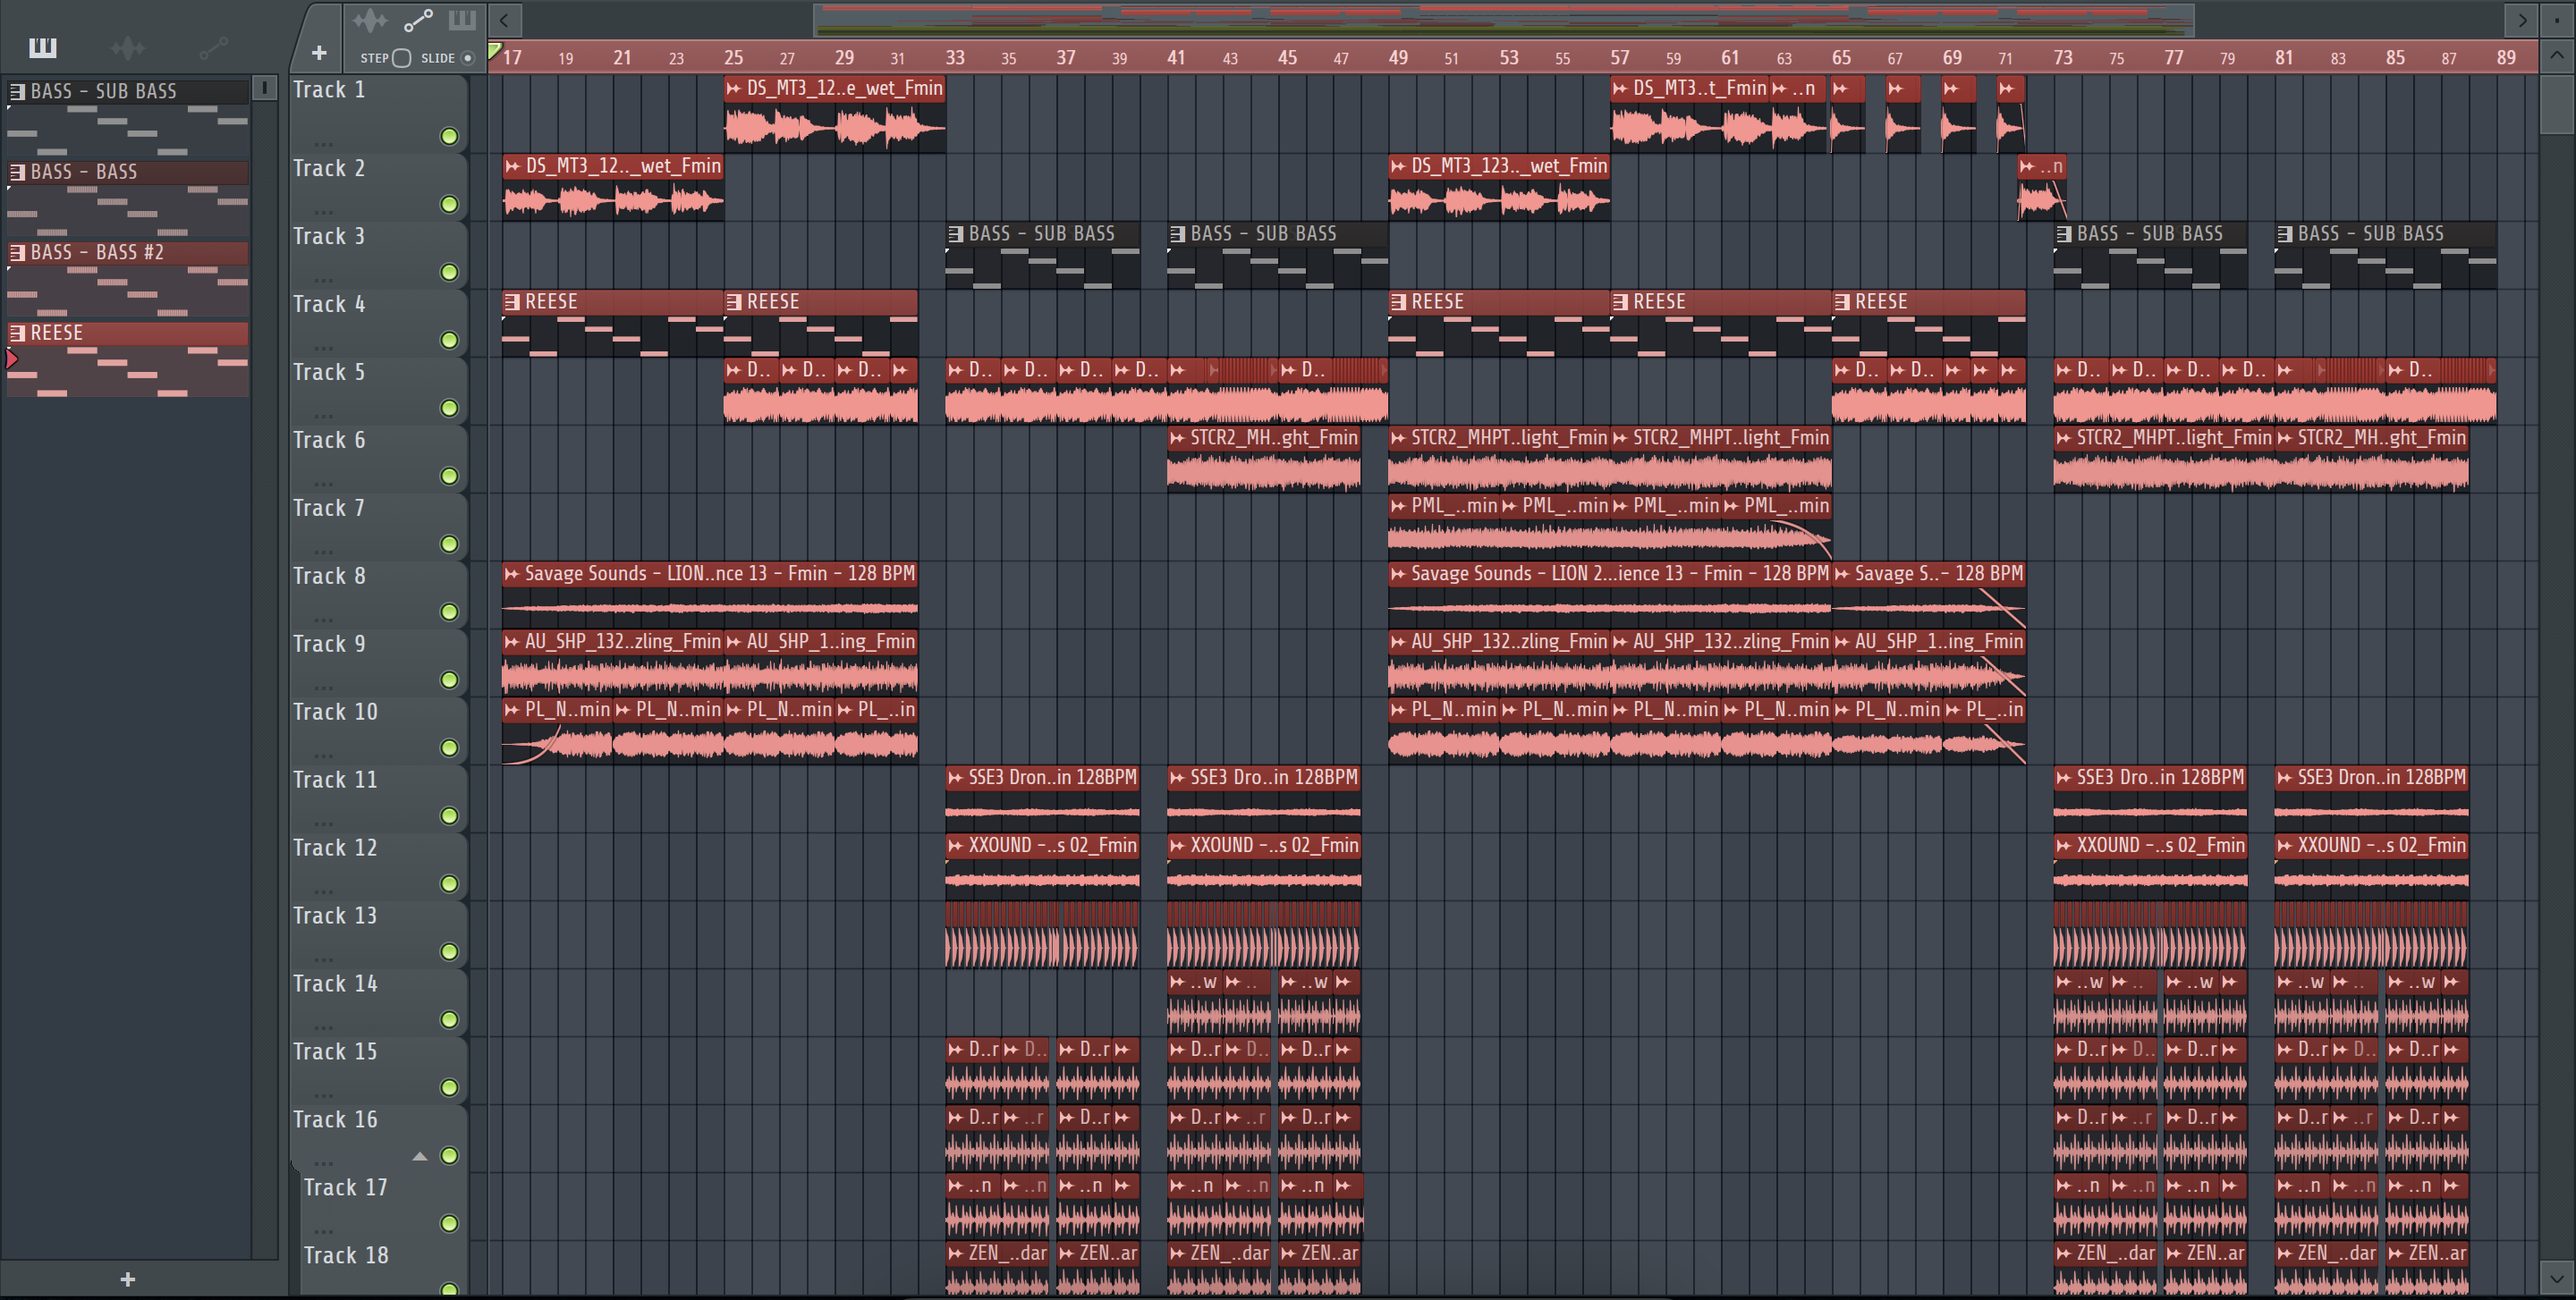The width and height of the screenshot is (2576, 1300).
Task: Mute Track 16 with its green light
Action: coord(449,1155)
